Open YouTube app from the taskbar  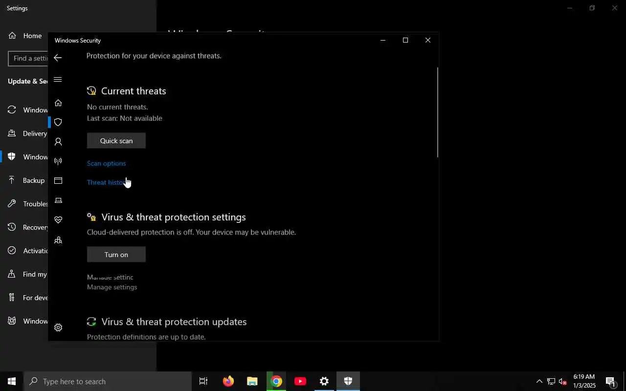pyautogui.click(x=300, y=381)
